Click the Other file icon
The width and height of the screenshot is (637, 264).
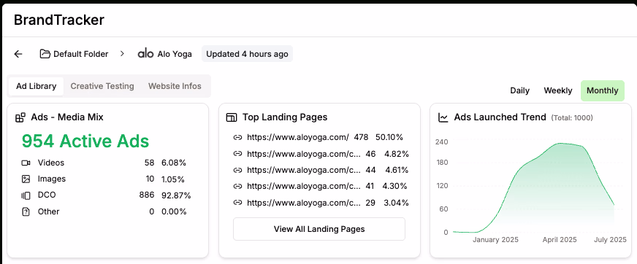26,211
